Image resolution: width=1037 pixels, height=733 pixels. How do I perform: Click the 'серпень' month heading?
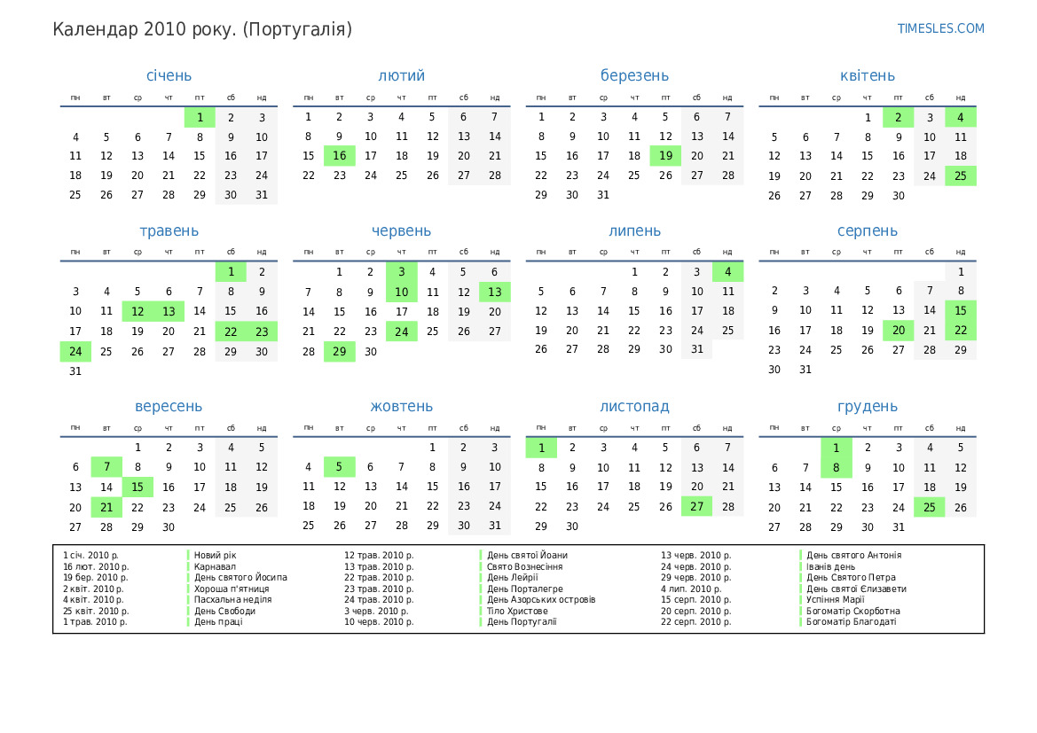click(x=867, y=231)
